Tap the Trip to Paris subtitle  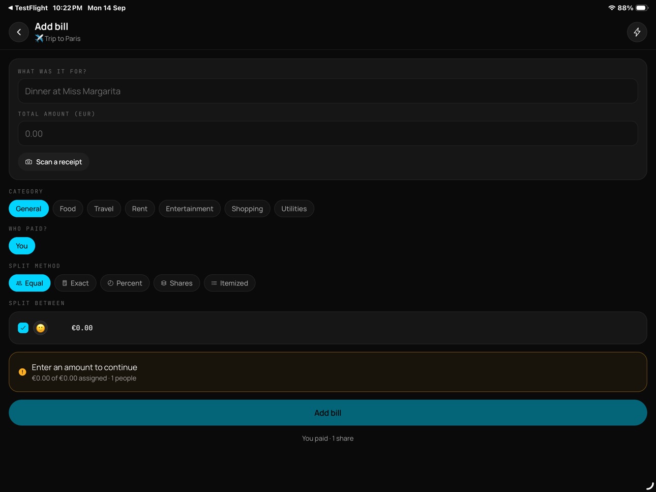[x=57, y=39]
